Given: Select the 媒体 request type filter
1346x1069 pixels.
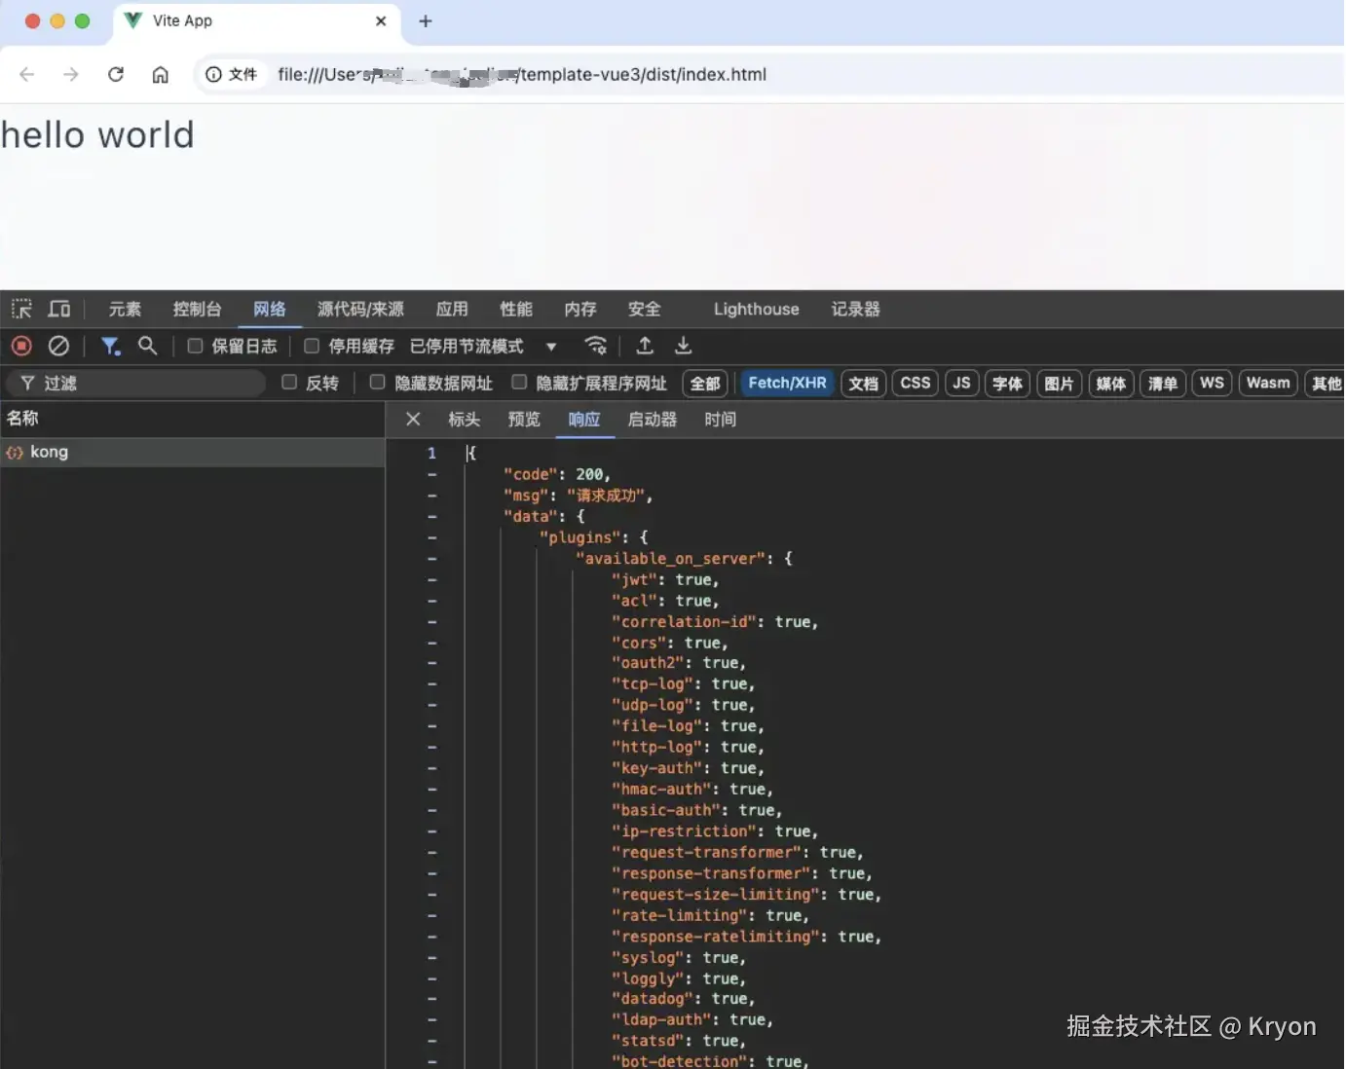Looking at the screenshot, I should 1110,383.
